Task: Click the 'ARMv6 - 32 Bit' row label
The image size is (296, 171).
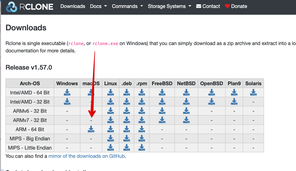Action: (30, 111)
